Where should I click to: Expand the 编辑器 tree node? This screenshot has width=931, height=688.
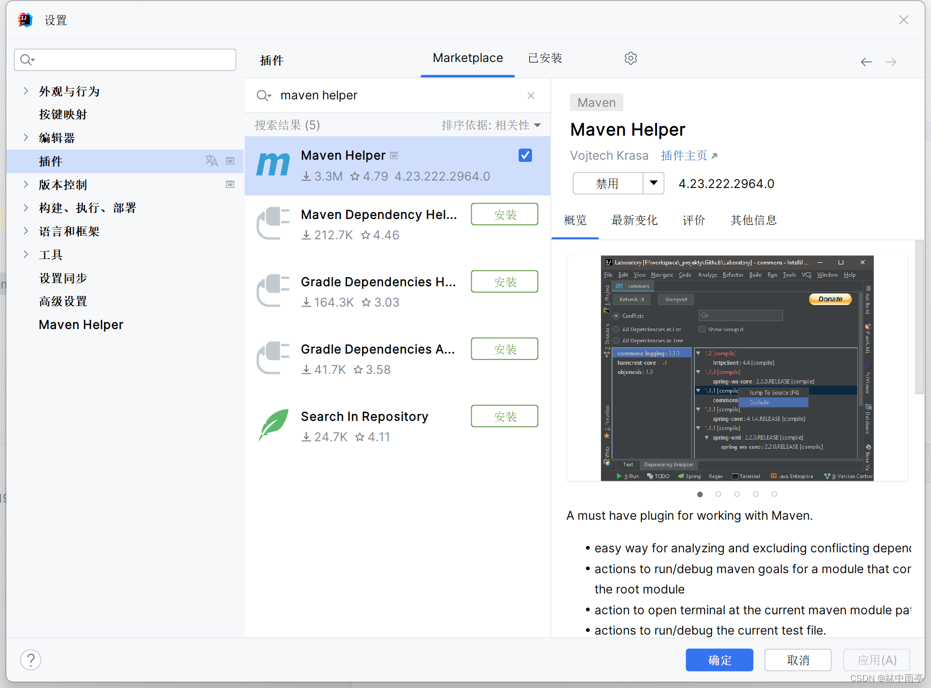pos(26,137)
